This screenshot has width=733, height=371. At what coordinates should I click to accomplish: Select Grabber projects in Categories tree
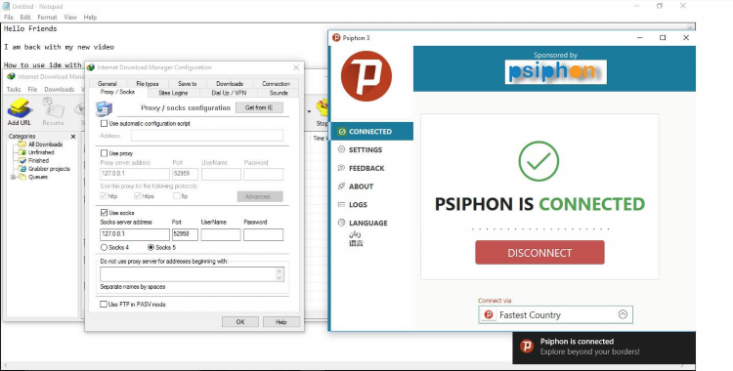49,169
